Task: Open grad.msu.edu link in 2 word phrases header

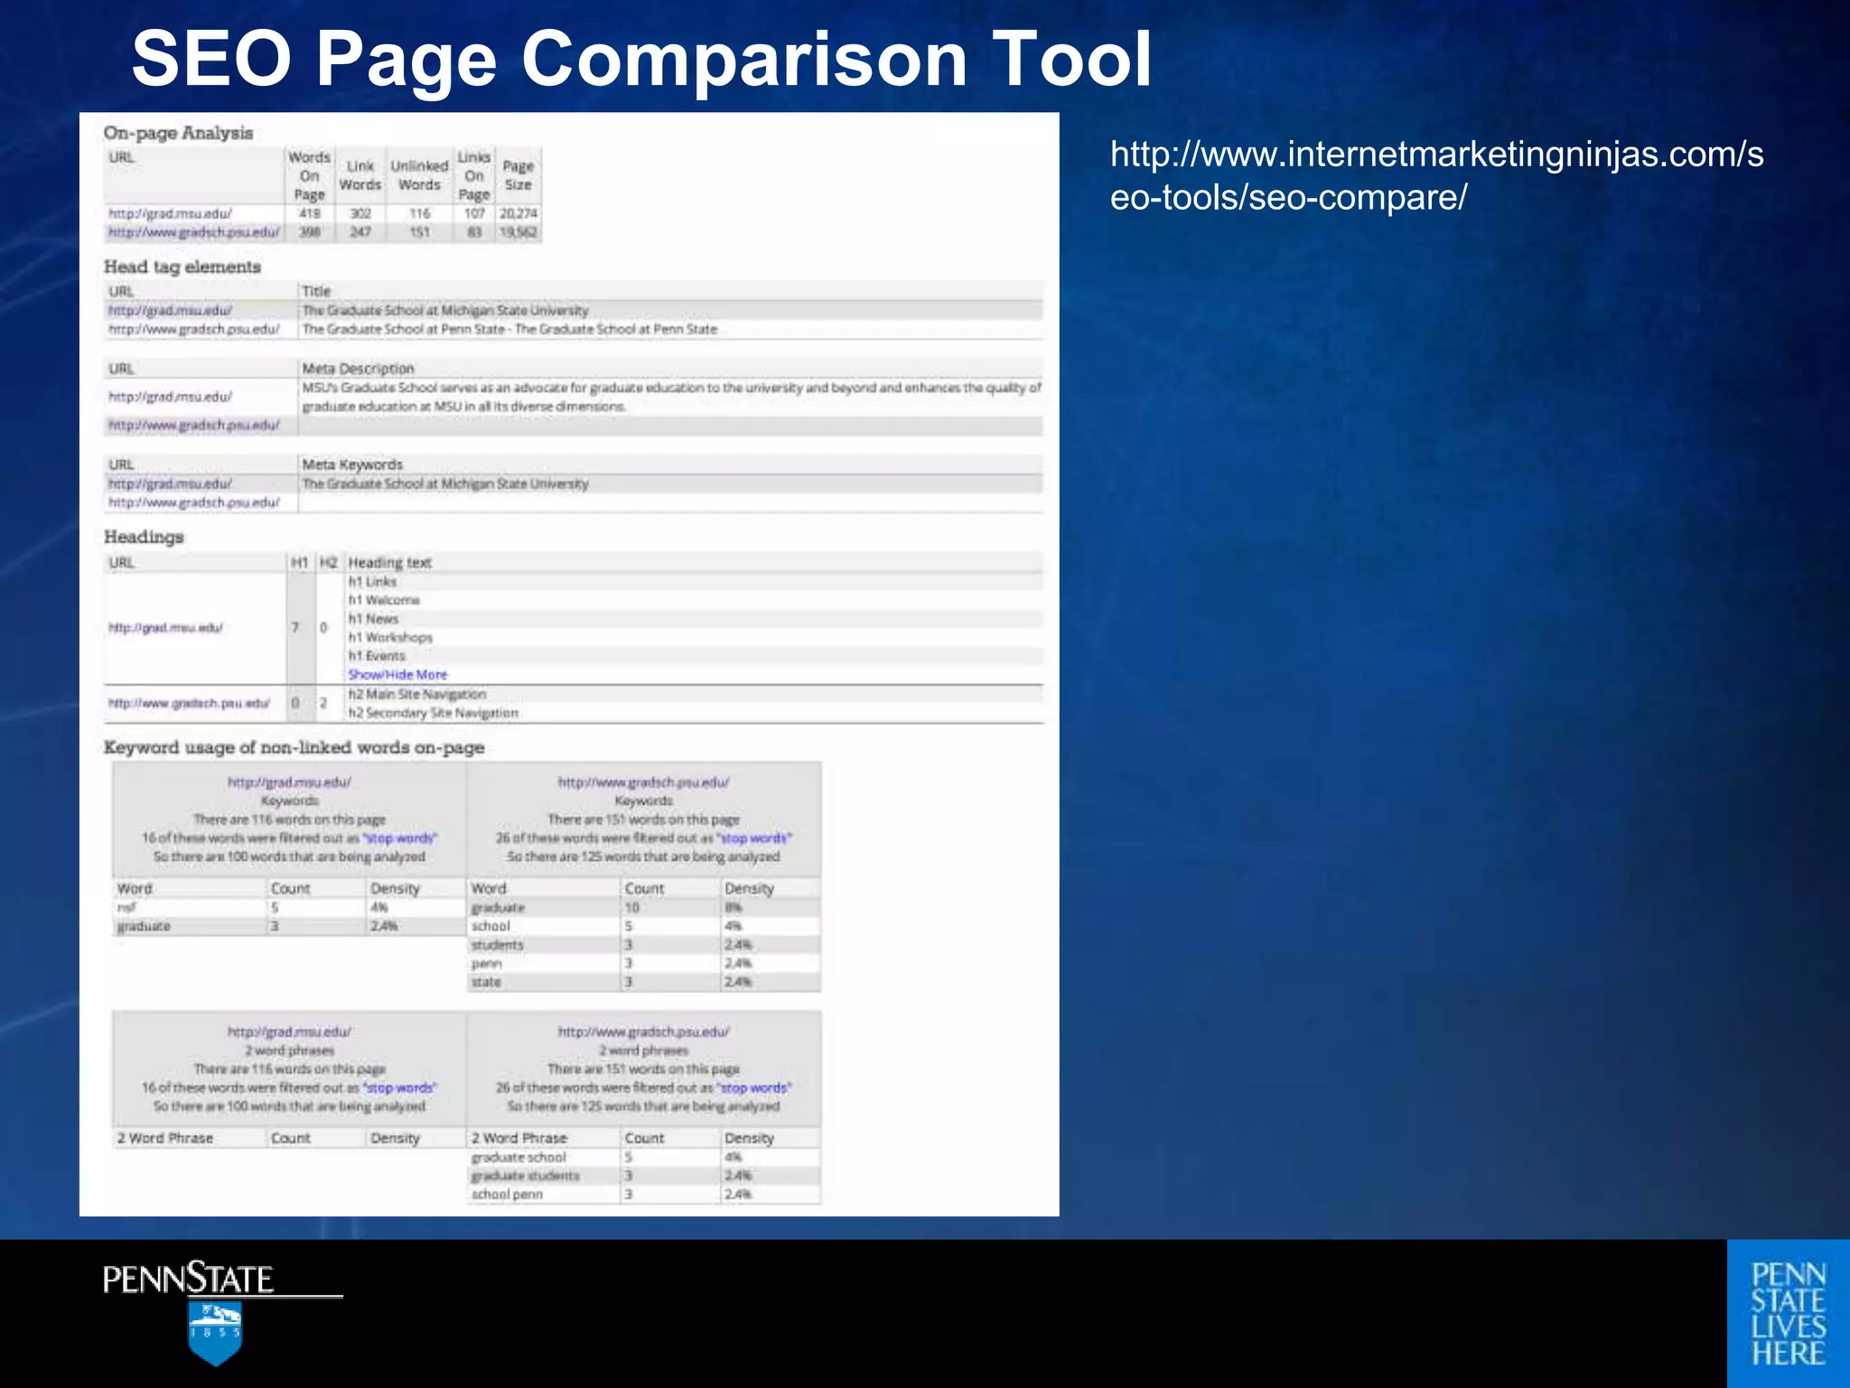Action: pos(289,1031)
